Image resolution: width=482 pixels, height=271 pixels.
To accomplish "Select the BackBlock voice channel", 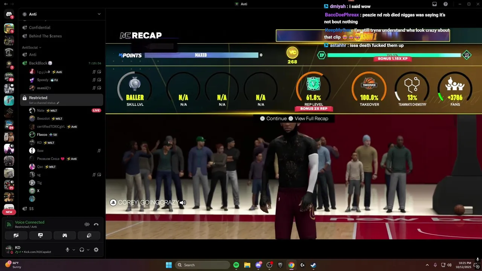I will [x=61, y=63].
